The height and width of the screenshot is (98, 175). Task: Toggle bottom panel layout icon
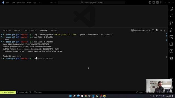click(x=154, y=2)
